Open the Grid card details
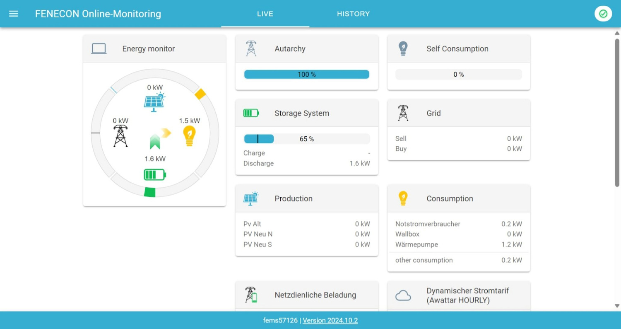This screenshot has width=621, height=329. pos(458,113)
